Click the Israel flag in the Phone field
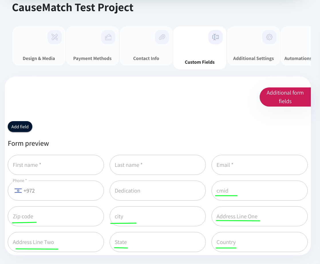The image size is (320, 264). (18, 191)
